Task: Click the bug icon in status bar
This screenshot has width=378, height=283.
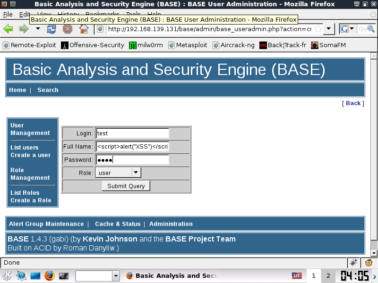Action: 353,263
